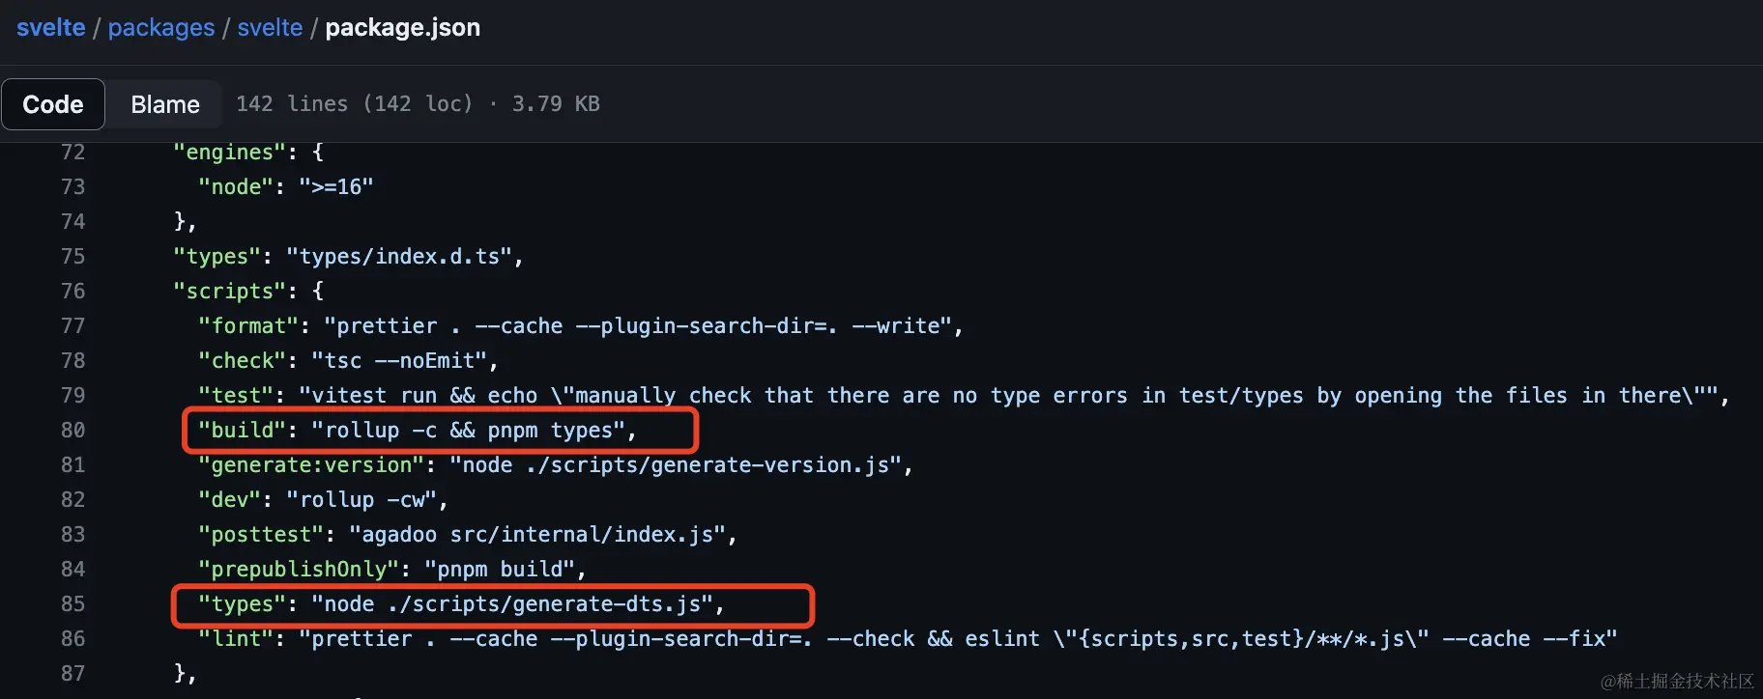Navigate to the packages folder breadcrumb
Image resolution: width=1763 pixels, height=699 pixels.
(x=161, y=28)
